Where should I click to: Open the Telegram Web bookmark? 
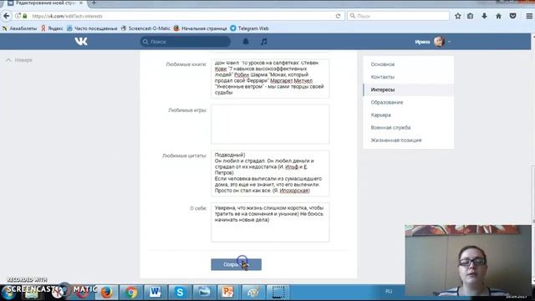click(x=249, y=28)
